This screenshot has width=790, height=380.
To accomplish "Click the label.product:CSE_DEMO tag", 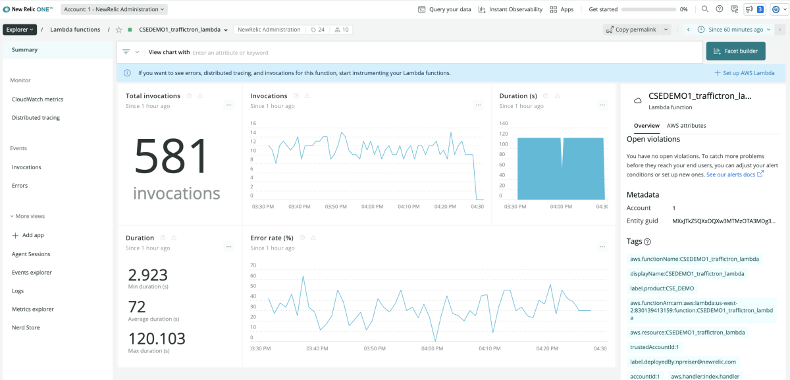I will pos(662,288).
